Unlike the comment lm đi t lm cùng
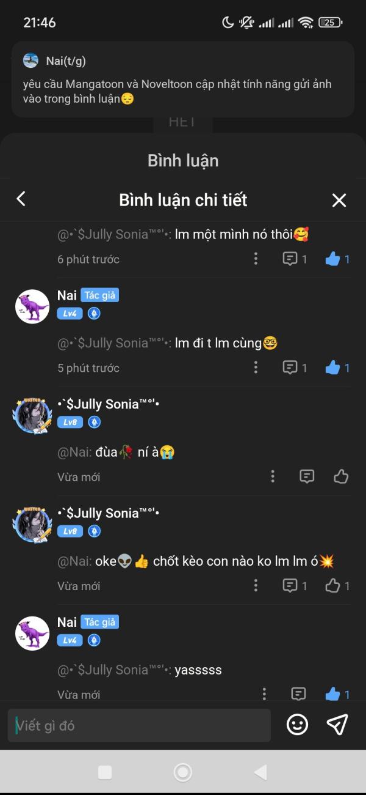 point(337,368)
